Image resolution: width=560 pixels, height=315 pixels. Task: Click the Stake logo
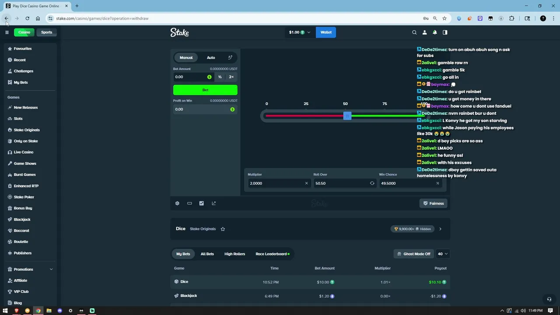point(179,32)
